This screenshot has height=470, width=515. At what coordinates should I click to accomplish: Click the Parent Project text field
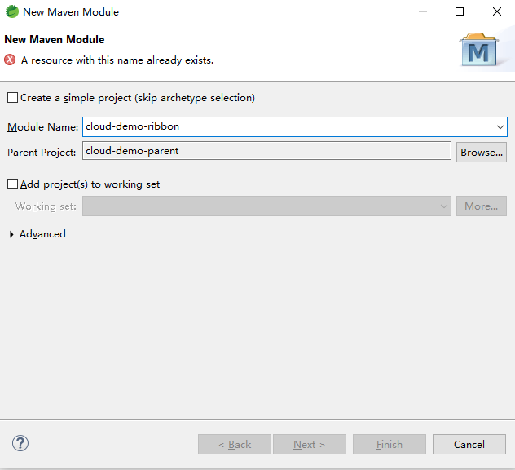[266, 151]
